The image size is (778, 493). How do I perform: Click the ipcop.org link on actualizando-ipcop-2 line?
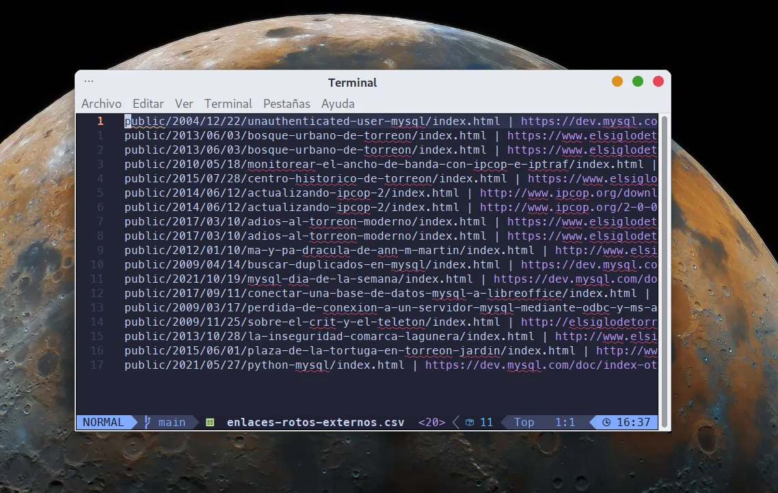567,193
